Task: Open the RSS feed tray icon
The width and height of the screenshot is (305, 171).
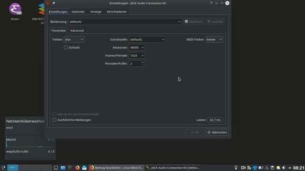Action: point(249,168)
